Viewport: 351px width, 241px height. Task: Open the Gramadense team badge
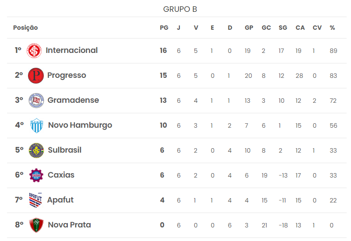point(36,101)
